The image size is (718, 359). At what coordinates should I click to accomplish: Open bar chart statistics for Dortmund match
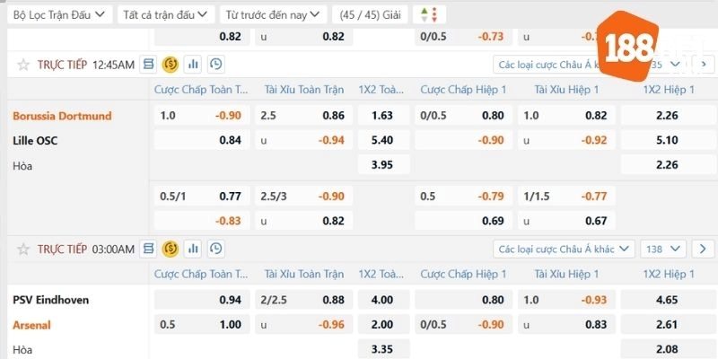pyautogui.click(x=193, y=65)
